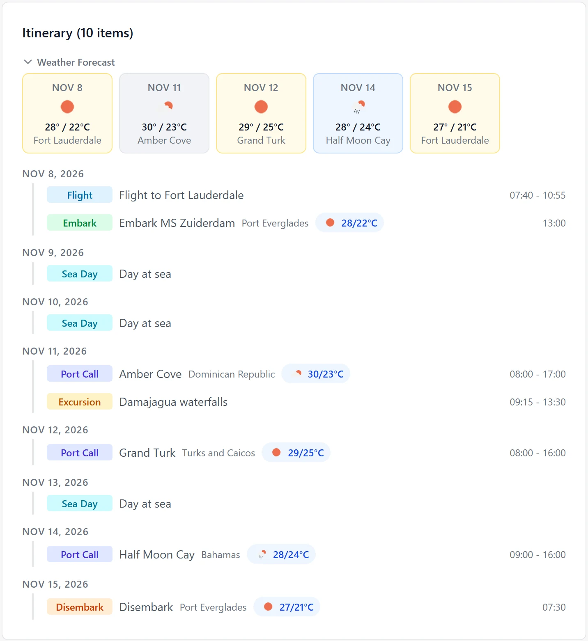Click the NOV 14, 2026 date heading

tap(55, 531)
